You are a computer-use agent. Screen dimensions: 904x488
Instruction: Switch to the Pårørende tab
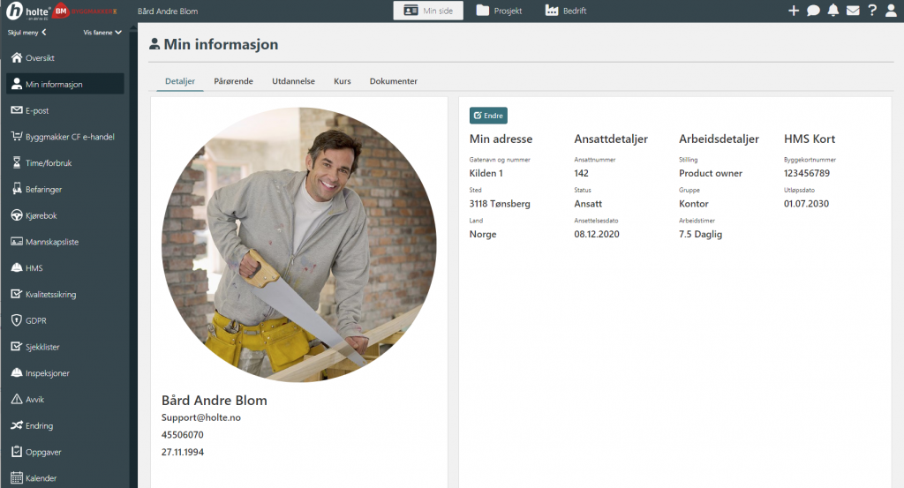(233, 81)
